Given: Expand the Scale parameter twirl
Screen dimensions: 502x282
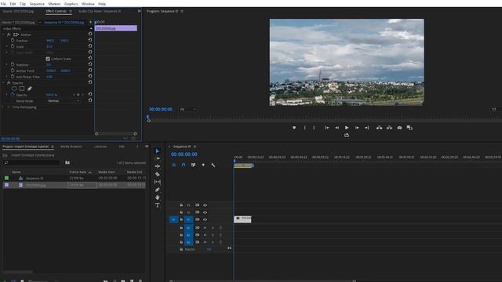Looking at the screenshot, I should click(x=7, y=46).
